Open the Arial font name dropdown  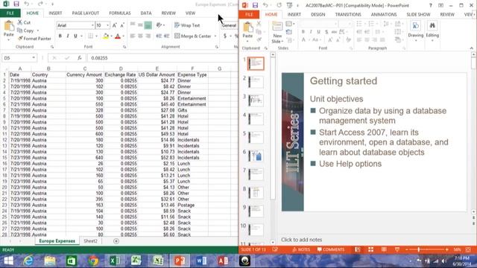click(92, 25)
